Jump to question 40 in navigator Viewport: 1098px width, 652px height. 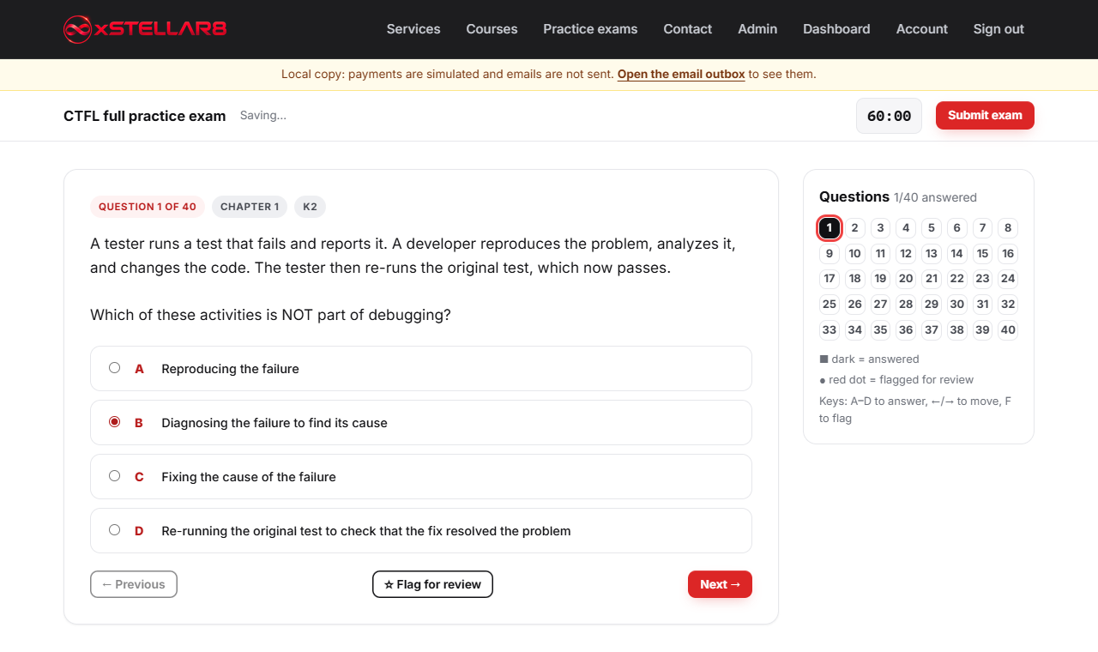[x=1008, y=329]
